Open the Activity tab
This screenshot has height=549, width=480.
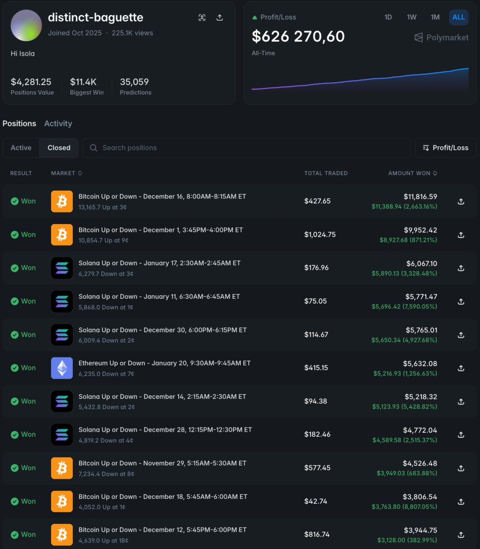coord(58,124)
